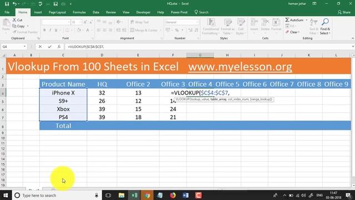Viewport: 355px width, 200px height.
Task: Collapse the ribbon with the chevron
Action: (353, 38)
